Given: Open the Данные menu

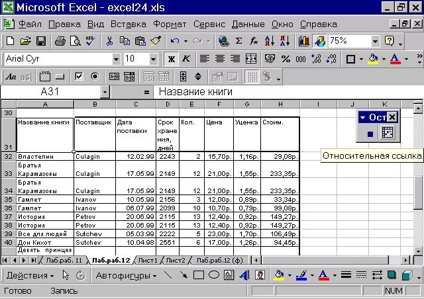Looking at the screenshot, I should (248, 24).
